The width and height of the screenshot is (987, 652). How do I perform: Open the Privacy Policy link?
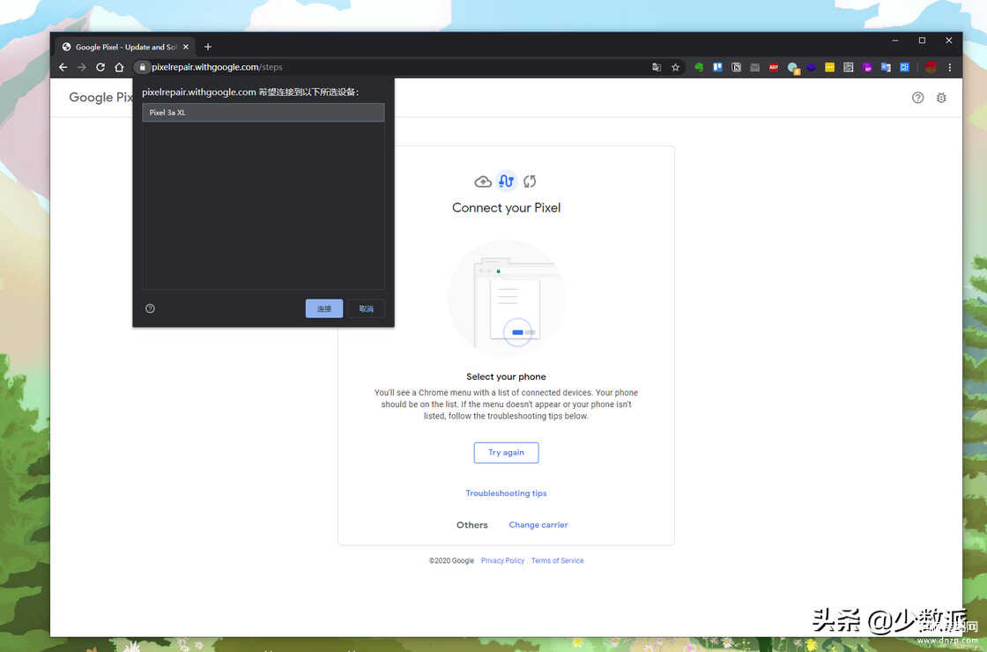tap(502, 560)
